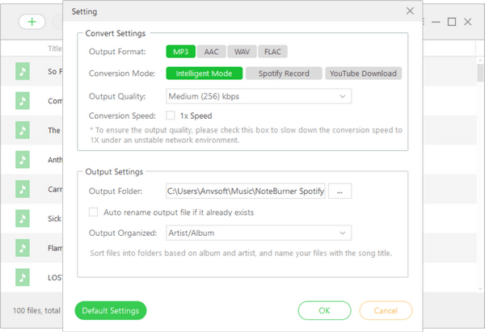Tick Auto rename output file checkbox
Viewport: 485px width, 332px height.
tap(94, 212)
